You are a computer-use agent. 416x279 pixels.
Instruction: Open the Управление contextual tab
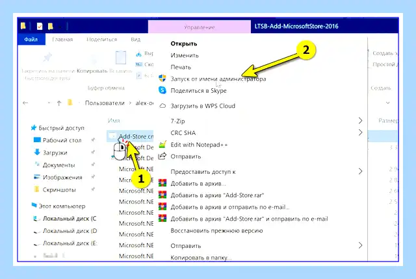(200, 27)
